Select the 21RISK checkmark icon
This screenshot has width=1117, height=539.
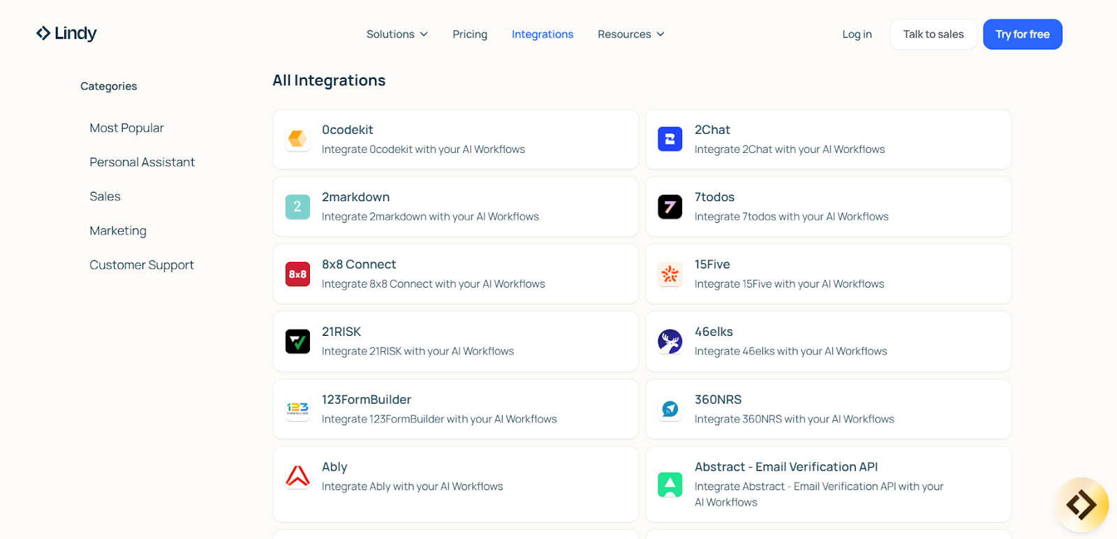[x=297, y=341]
